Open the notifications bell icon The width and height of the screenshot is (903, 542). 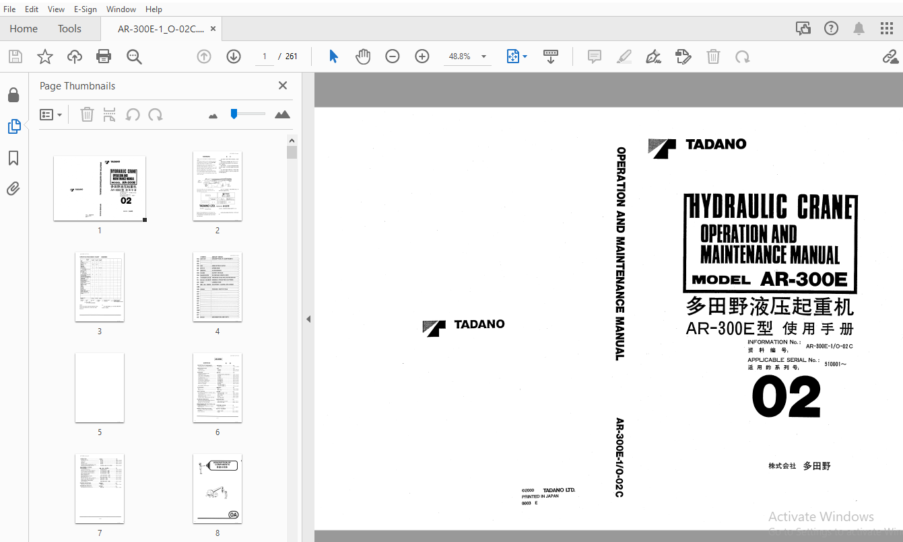coord(859,28)
